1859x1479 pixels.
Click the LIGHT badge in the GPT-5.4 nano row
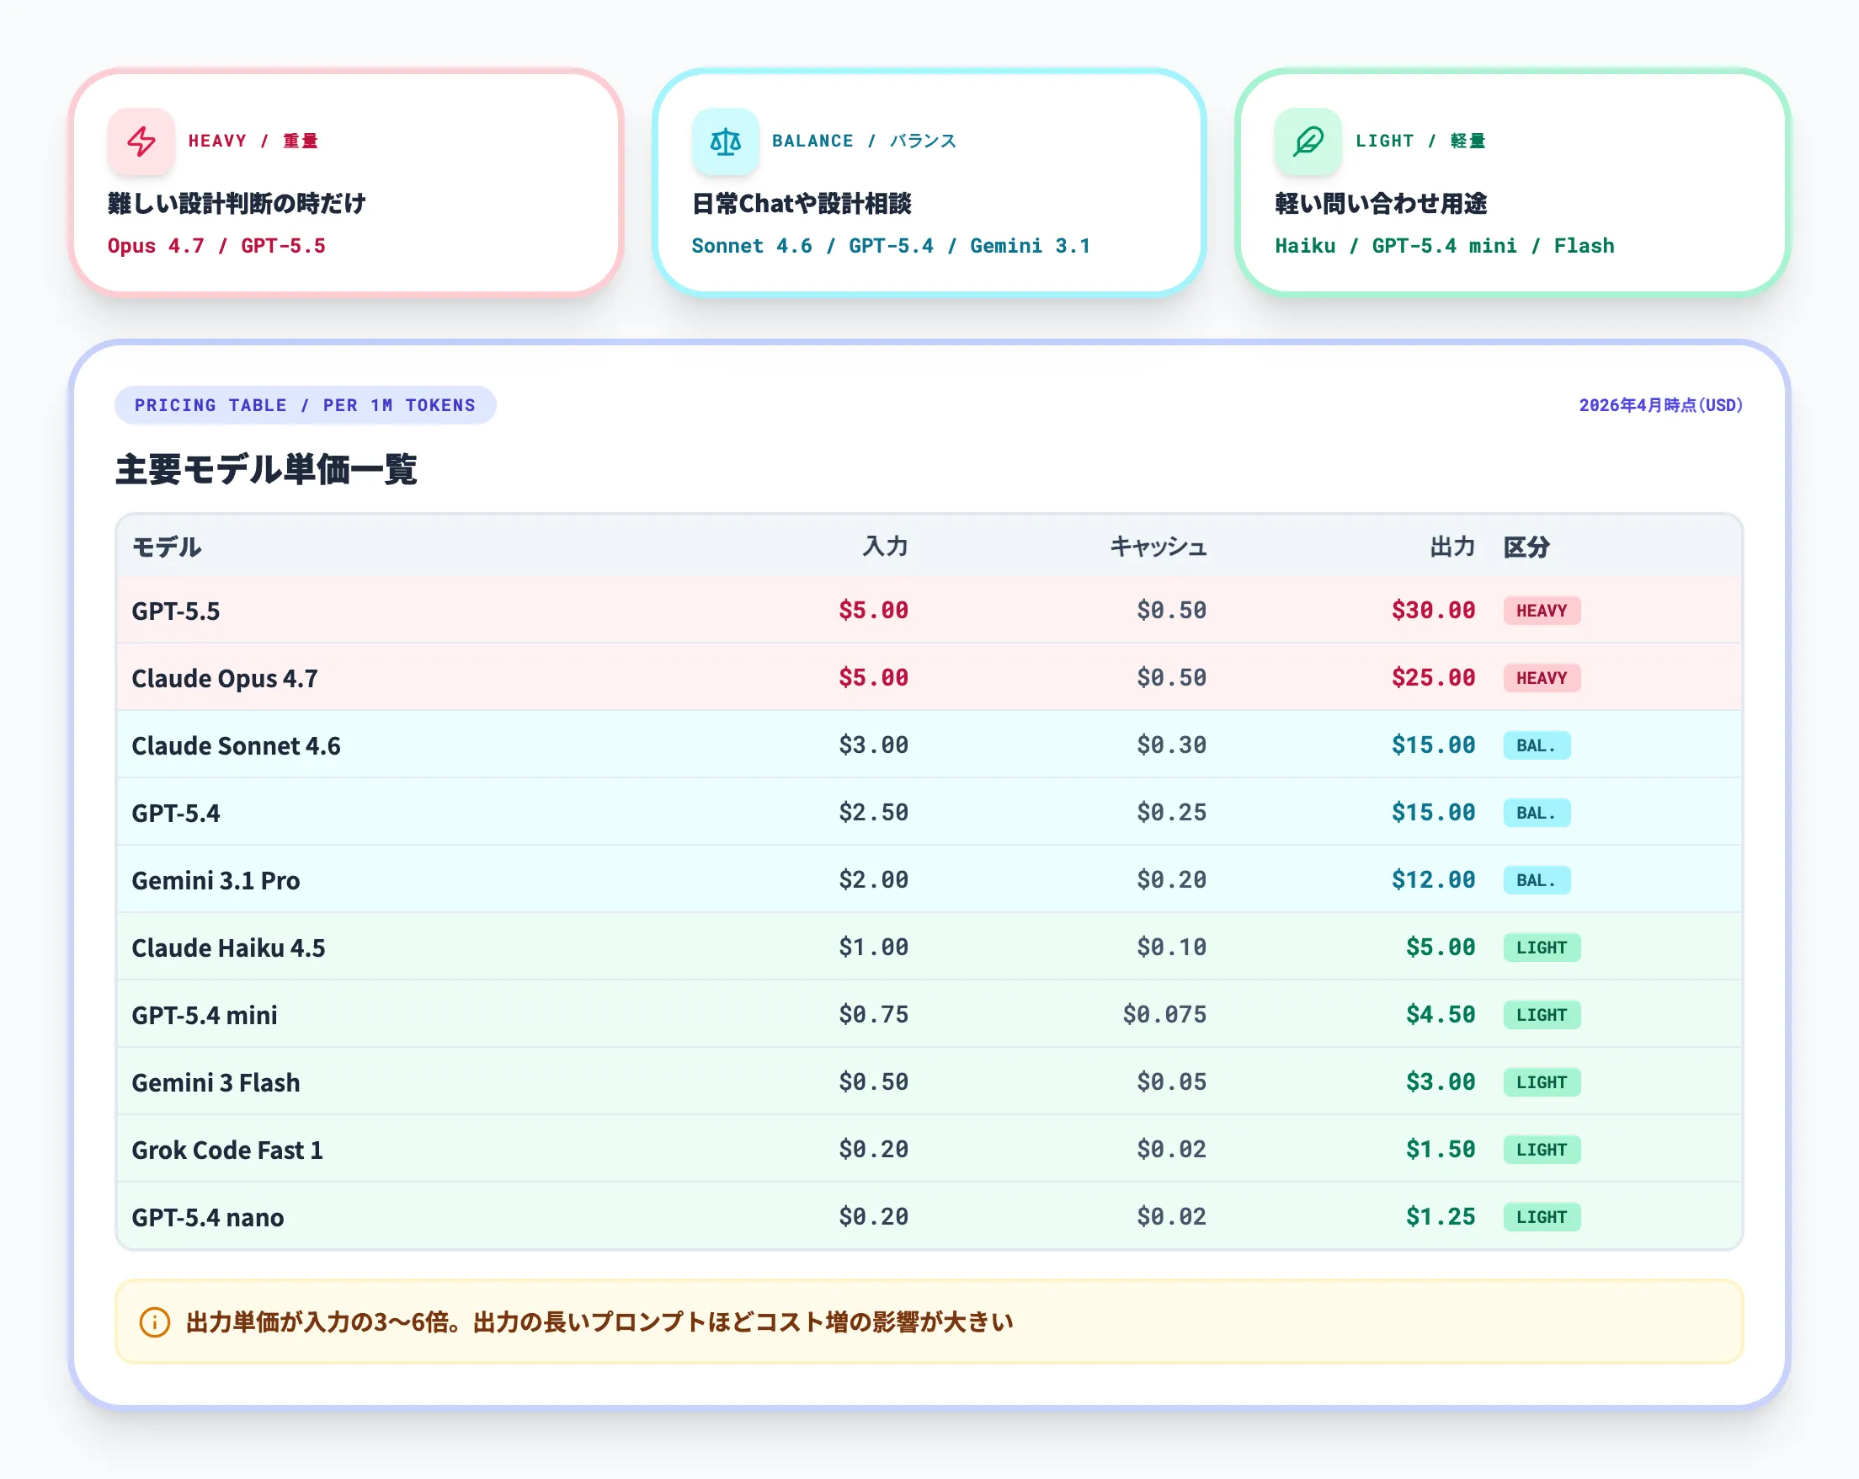[1542, 1216]
